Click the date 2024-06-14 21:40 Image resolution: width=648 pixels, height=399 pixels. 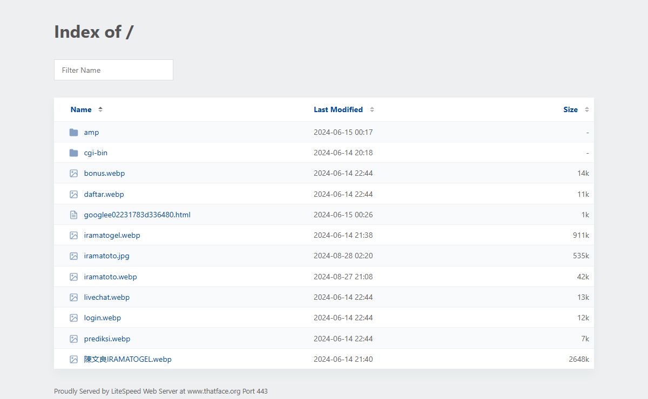(343, 359)
